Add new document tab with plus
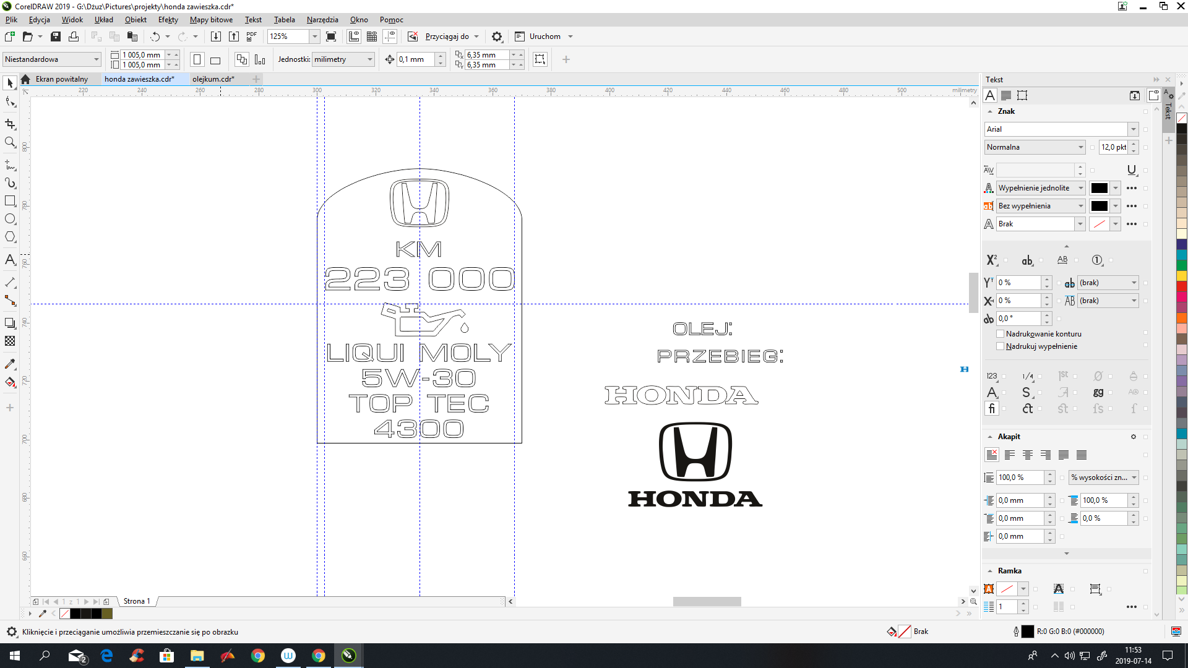1188x668 pixels. (x=256, y=79)
